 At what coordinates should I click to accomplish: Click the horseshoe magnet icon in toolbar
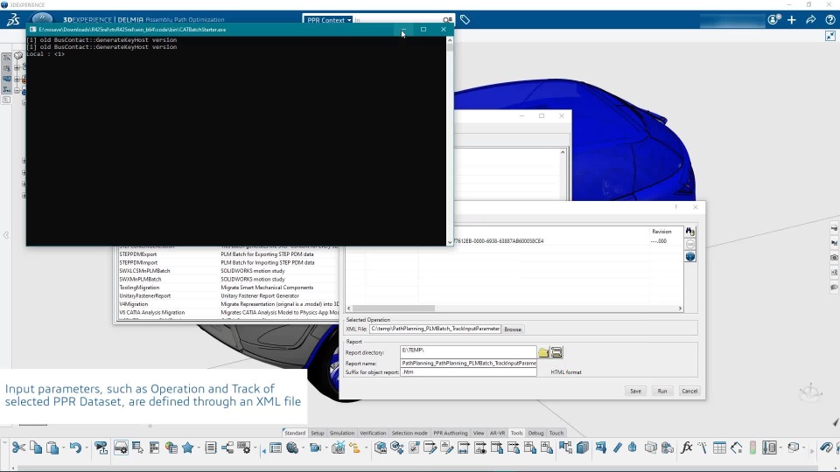[825, 448]
